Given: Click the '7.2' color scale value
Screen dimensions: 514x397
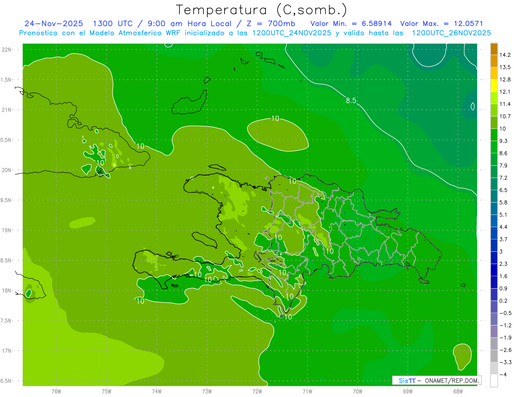Looking at the screenshot, I should point(504,178).
